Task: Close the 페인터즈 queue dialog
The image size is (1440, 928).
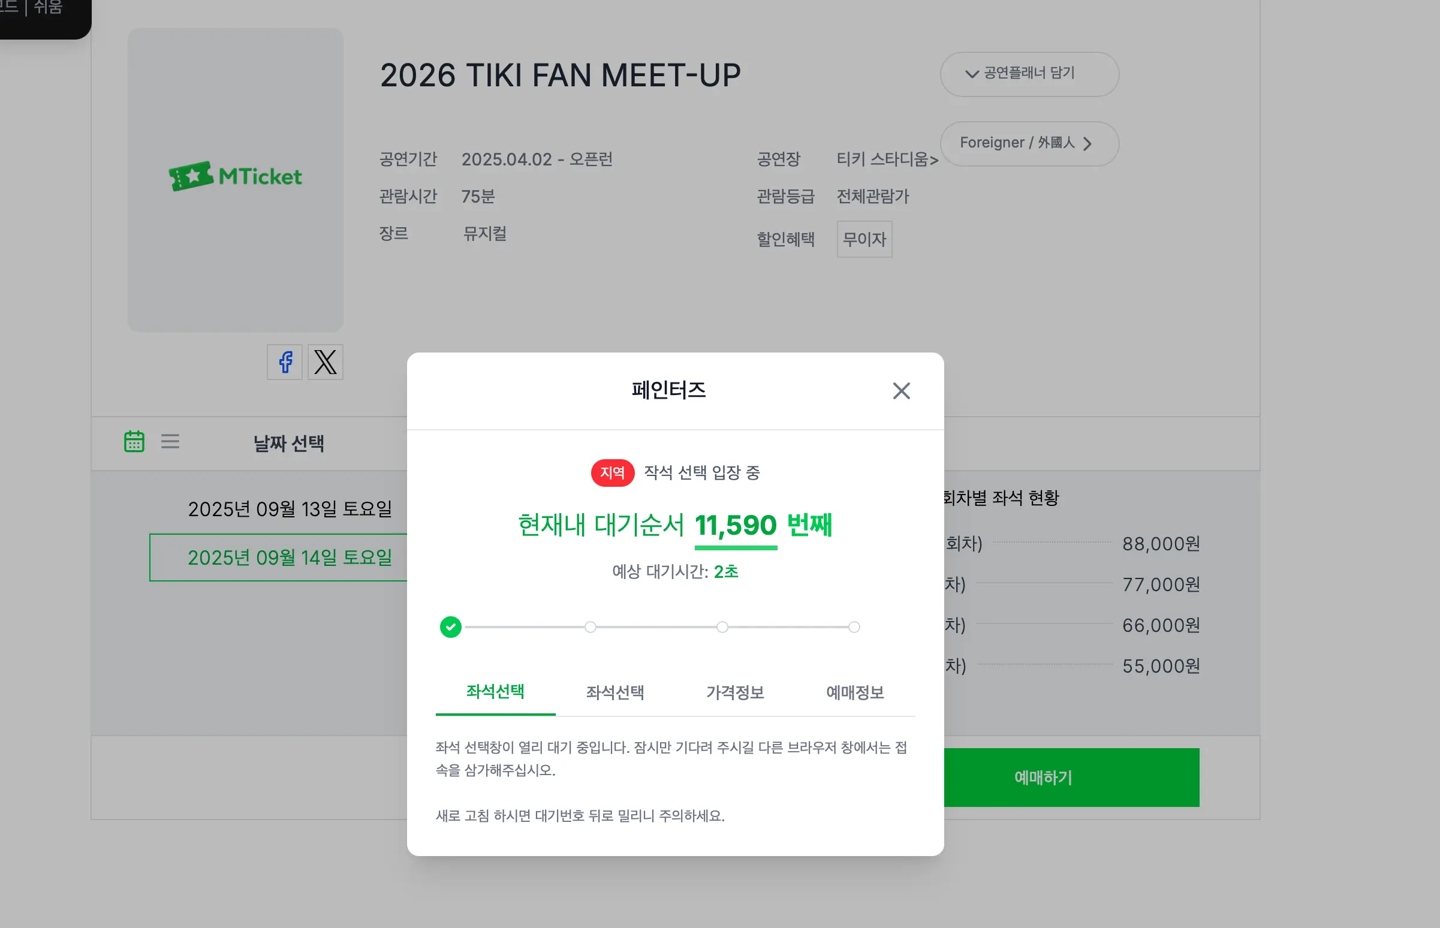Action: [x=901, y=391]
